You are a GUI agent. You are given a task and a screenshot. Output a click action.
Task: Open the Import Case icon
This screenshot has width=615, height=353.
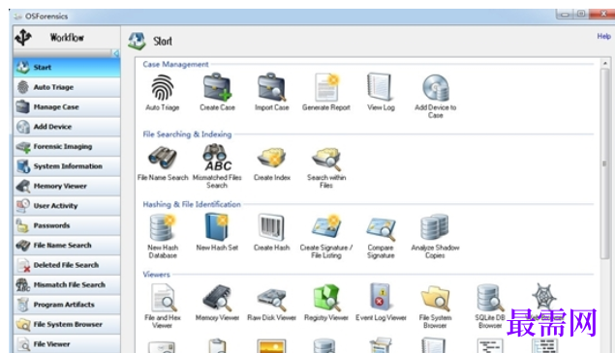[271, 87]
